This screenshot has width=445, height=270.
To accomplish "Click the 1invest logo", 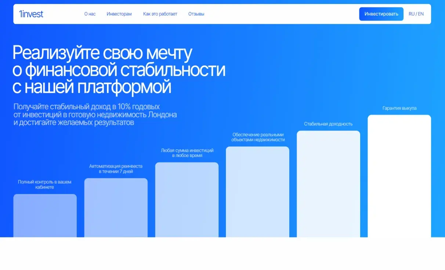I will tap(31, 14).
